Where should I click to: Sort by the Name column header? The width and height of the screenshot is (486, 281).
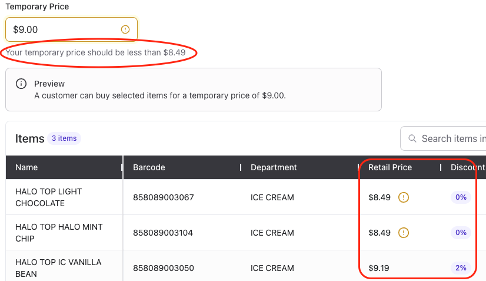tap(26, 167)
